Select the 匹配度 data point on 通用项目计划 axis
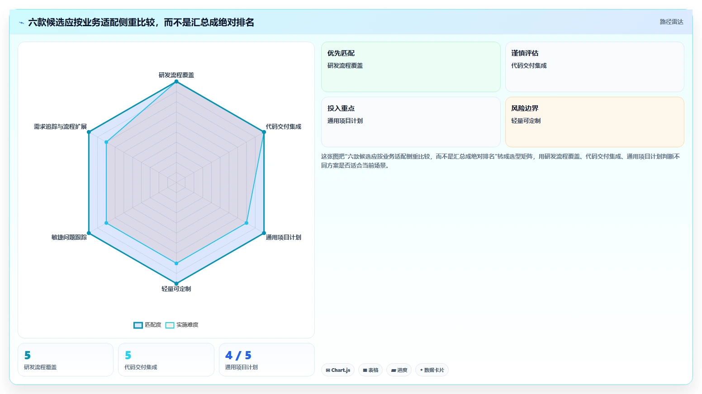The width and height of the screenshot is (702, 394). (x=264, y=233)
